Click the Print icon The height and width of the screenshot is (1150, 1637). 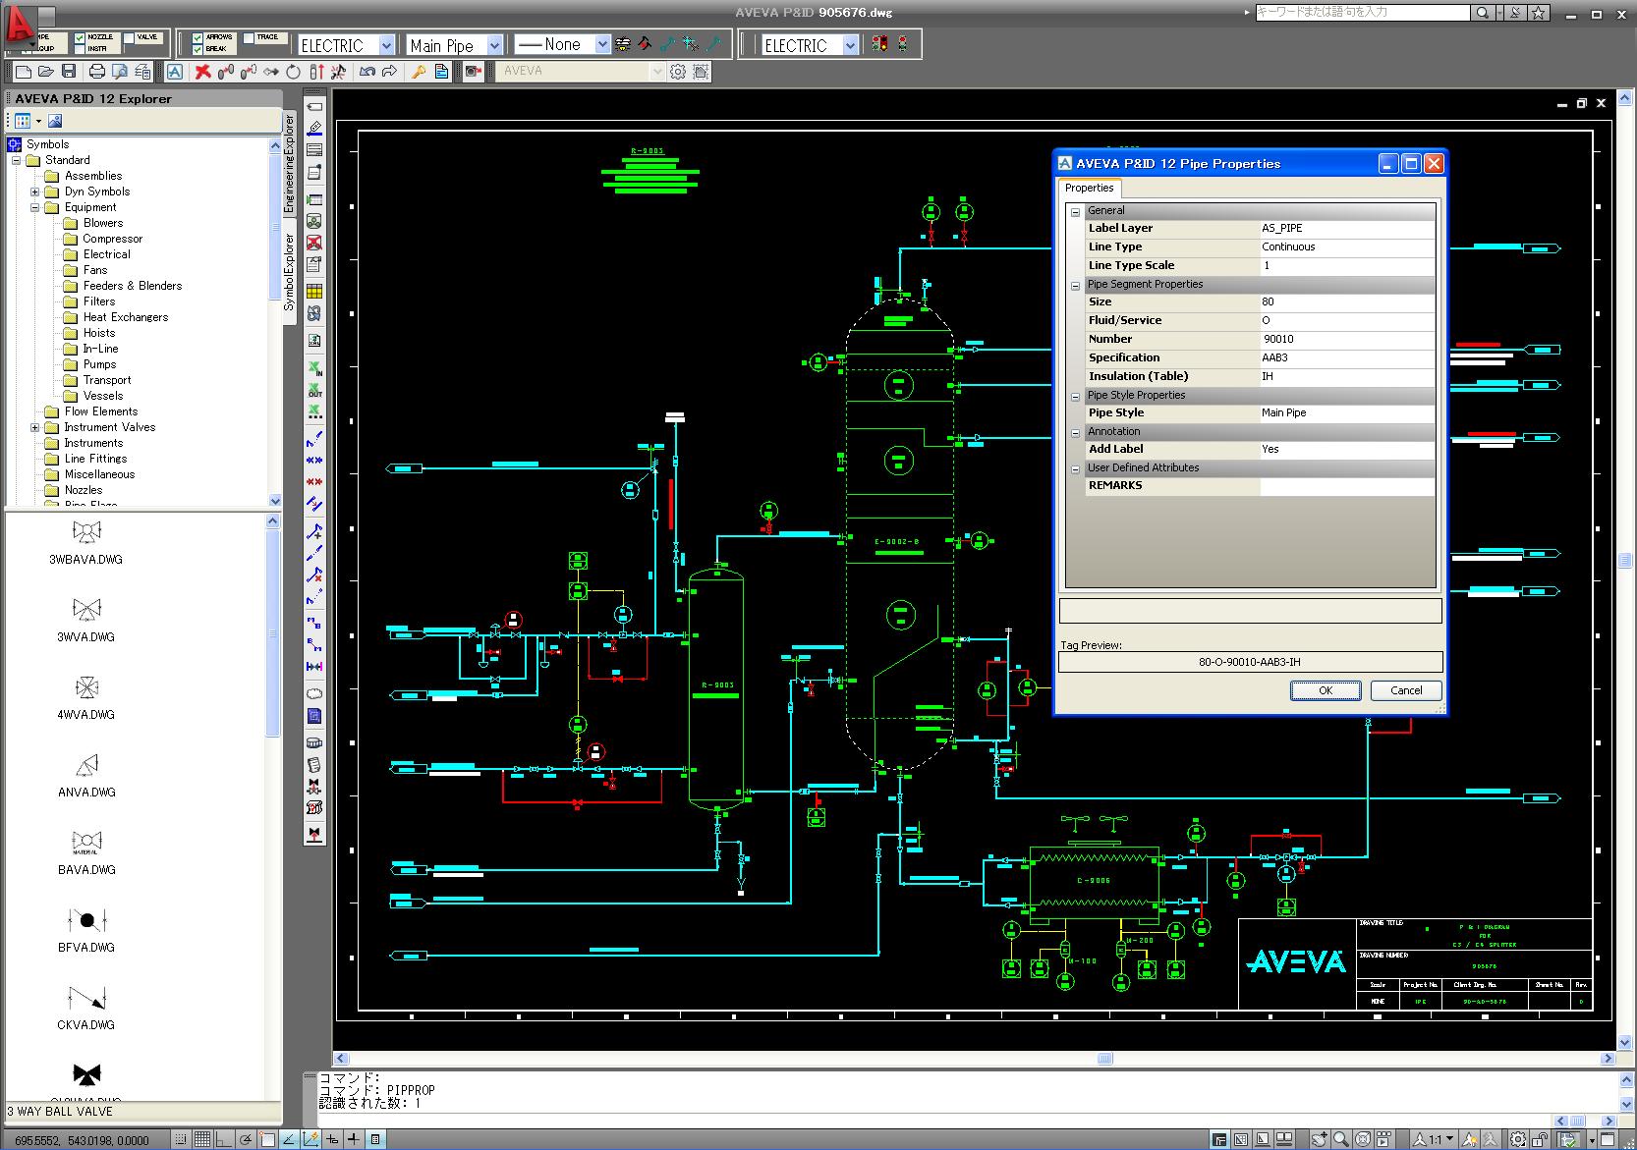[x=97, y=72]
